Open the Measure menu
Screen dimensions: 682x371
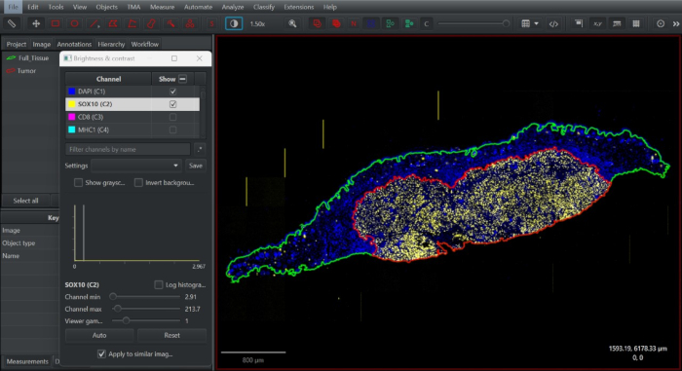tap(163, 7)
